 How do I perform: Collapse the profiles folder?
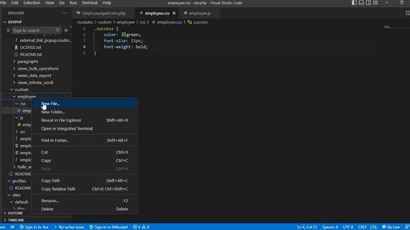[x=19, y=181]
